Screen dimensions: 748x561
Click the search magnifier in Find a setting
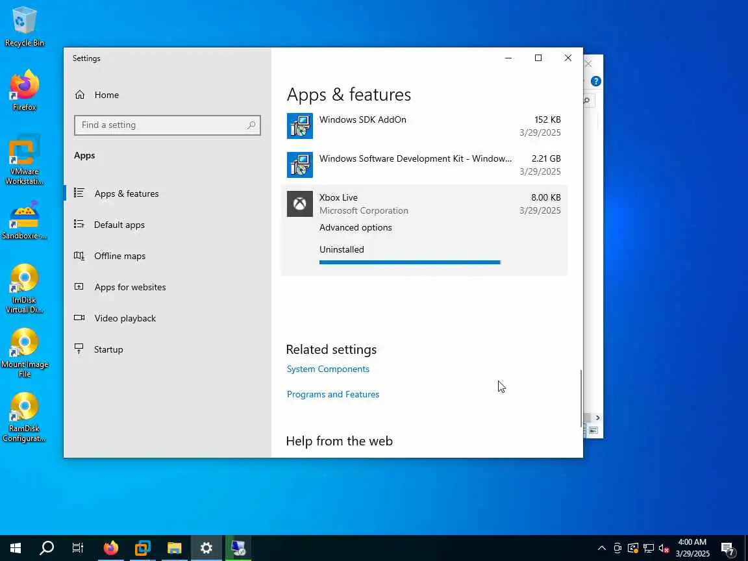pyautogui.click(x=251, y=125)
